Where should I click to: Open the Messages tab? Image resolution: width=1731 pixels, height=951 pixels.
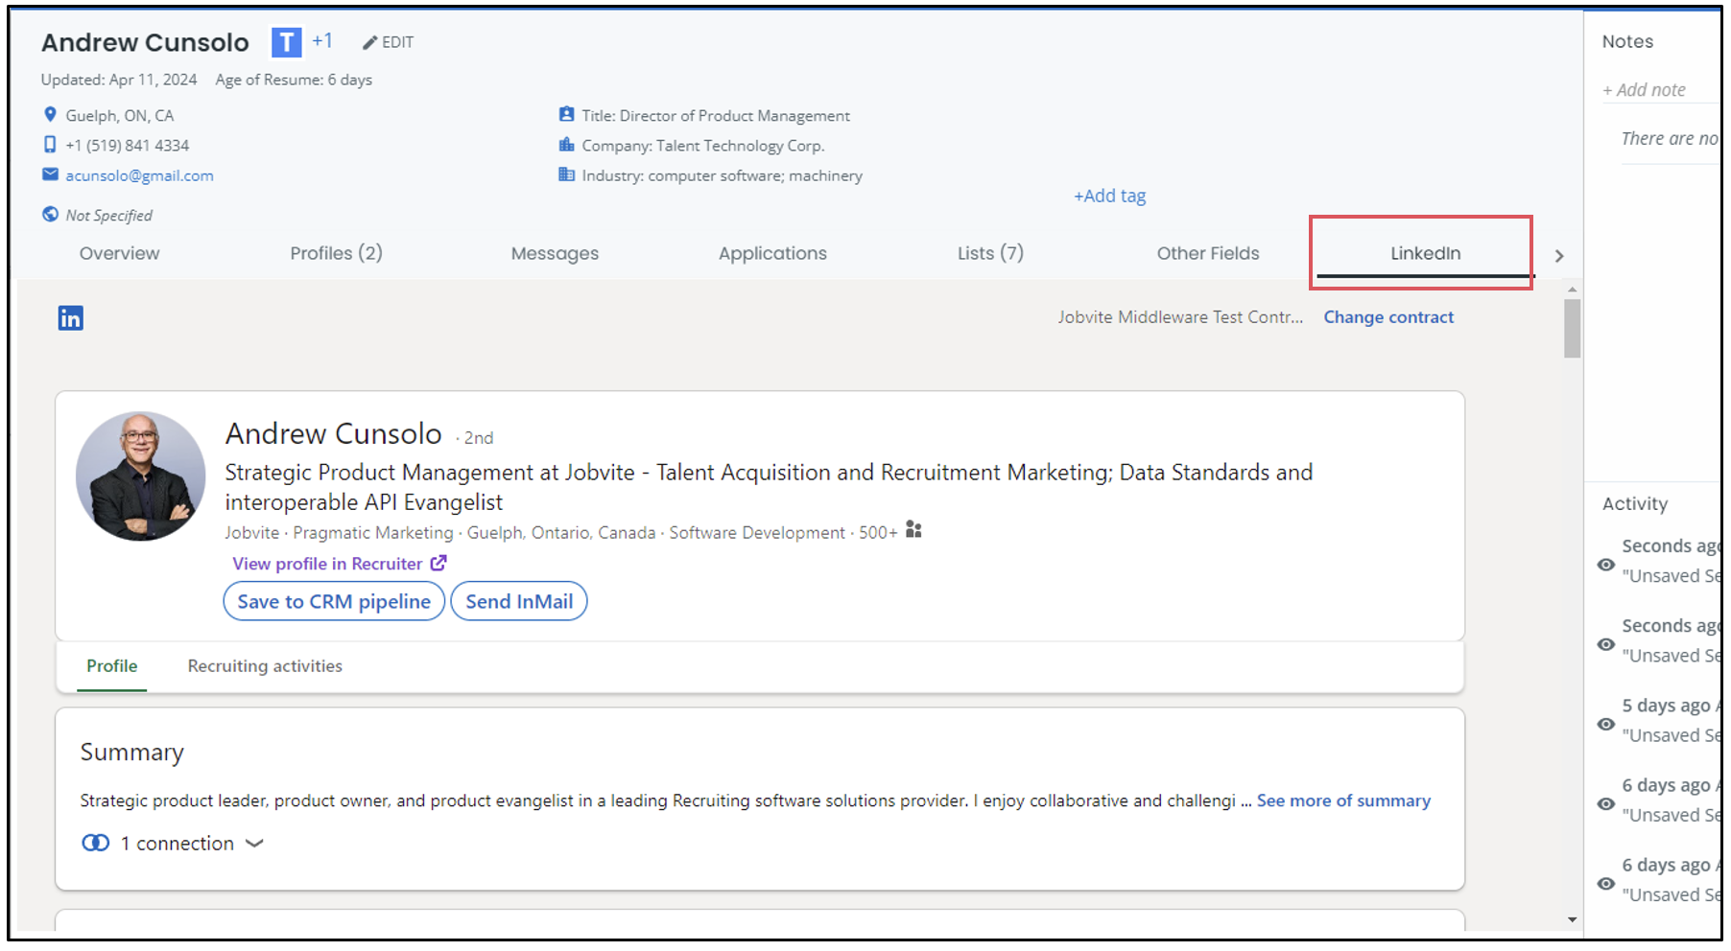coord(555,253)
